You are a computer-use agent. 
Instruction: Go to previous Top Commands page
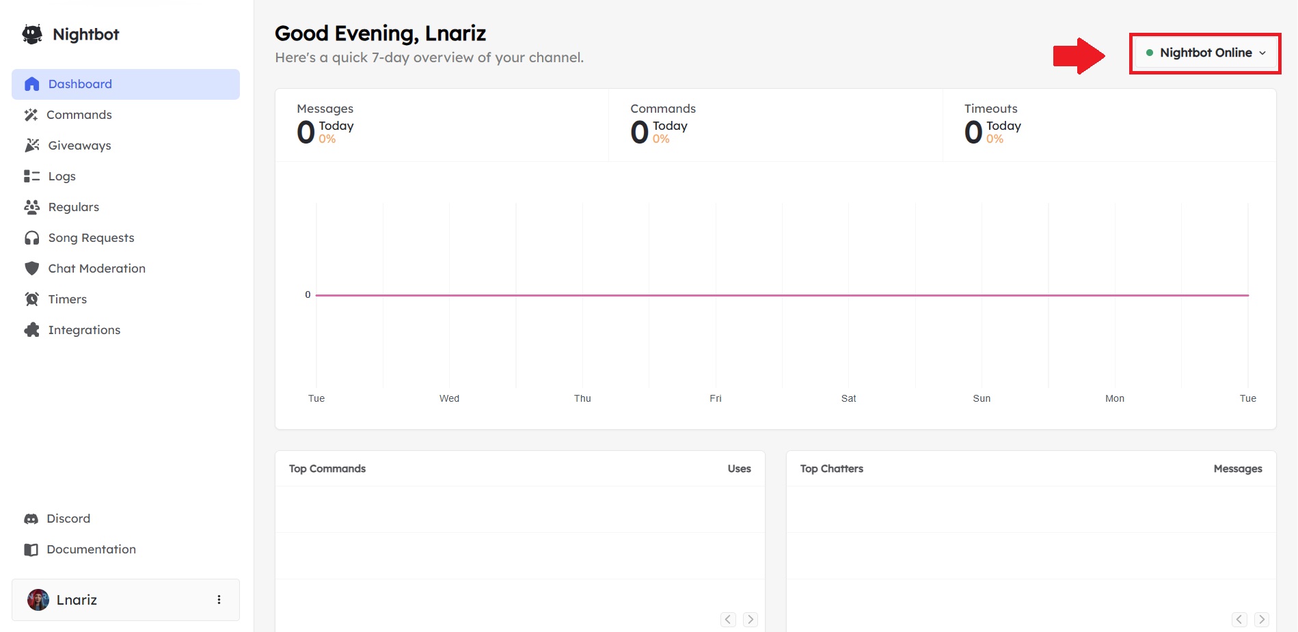tap(729, 619)
